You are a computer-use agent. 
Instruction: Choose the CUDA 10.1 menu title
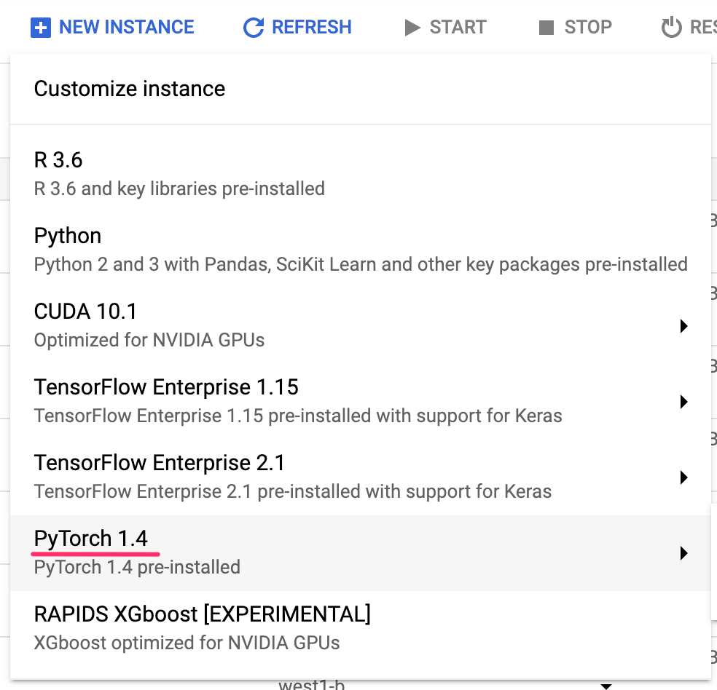tap(85, 312)
